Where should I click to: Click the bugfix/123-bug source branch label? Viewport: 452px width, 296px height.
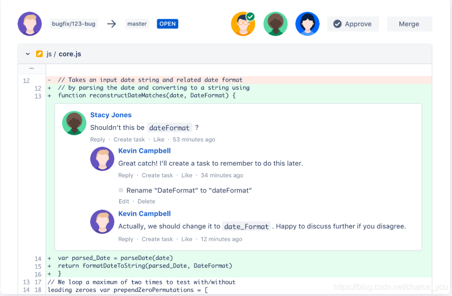pyautogui.click(x=74, y=24)
